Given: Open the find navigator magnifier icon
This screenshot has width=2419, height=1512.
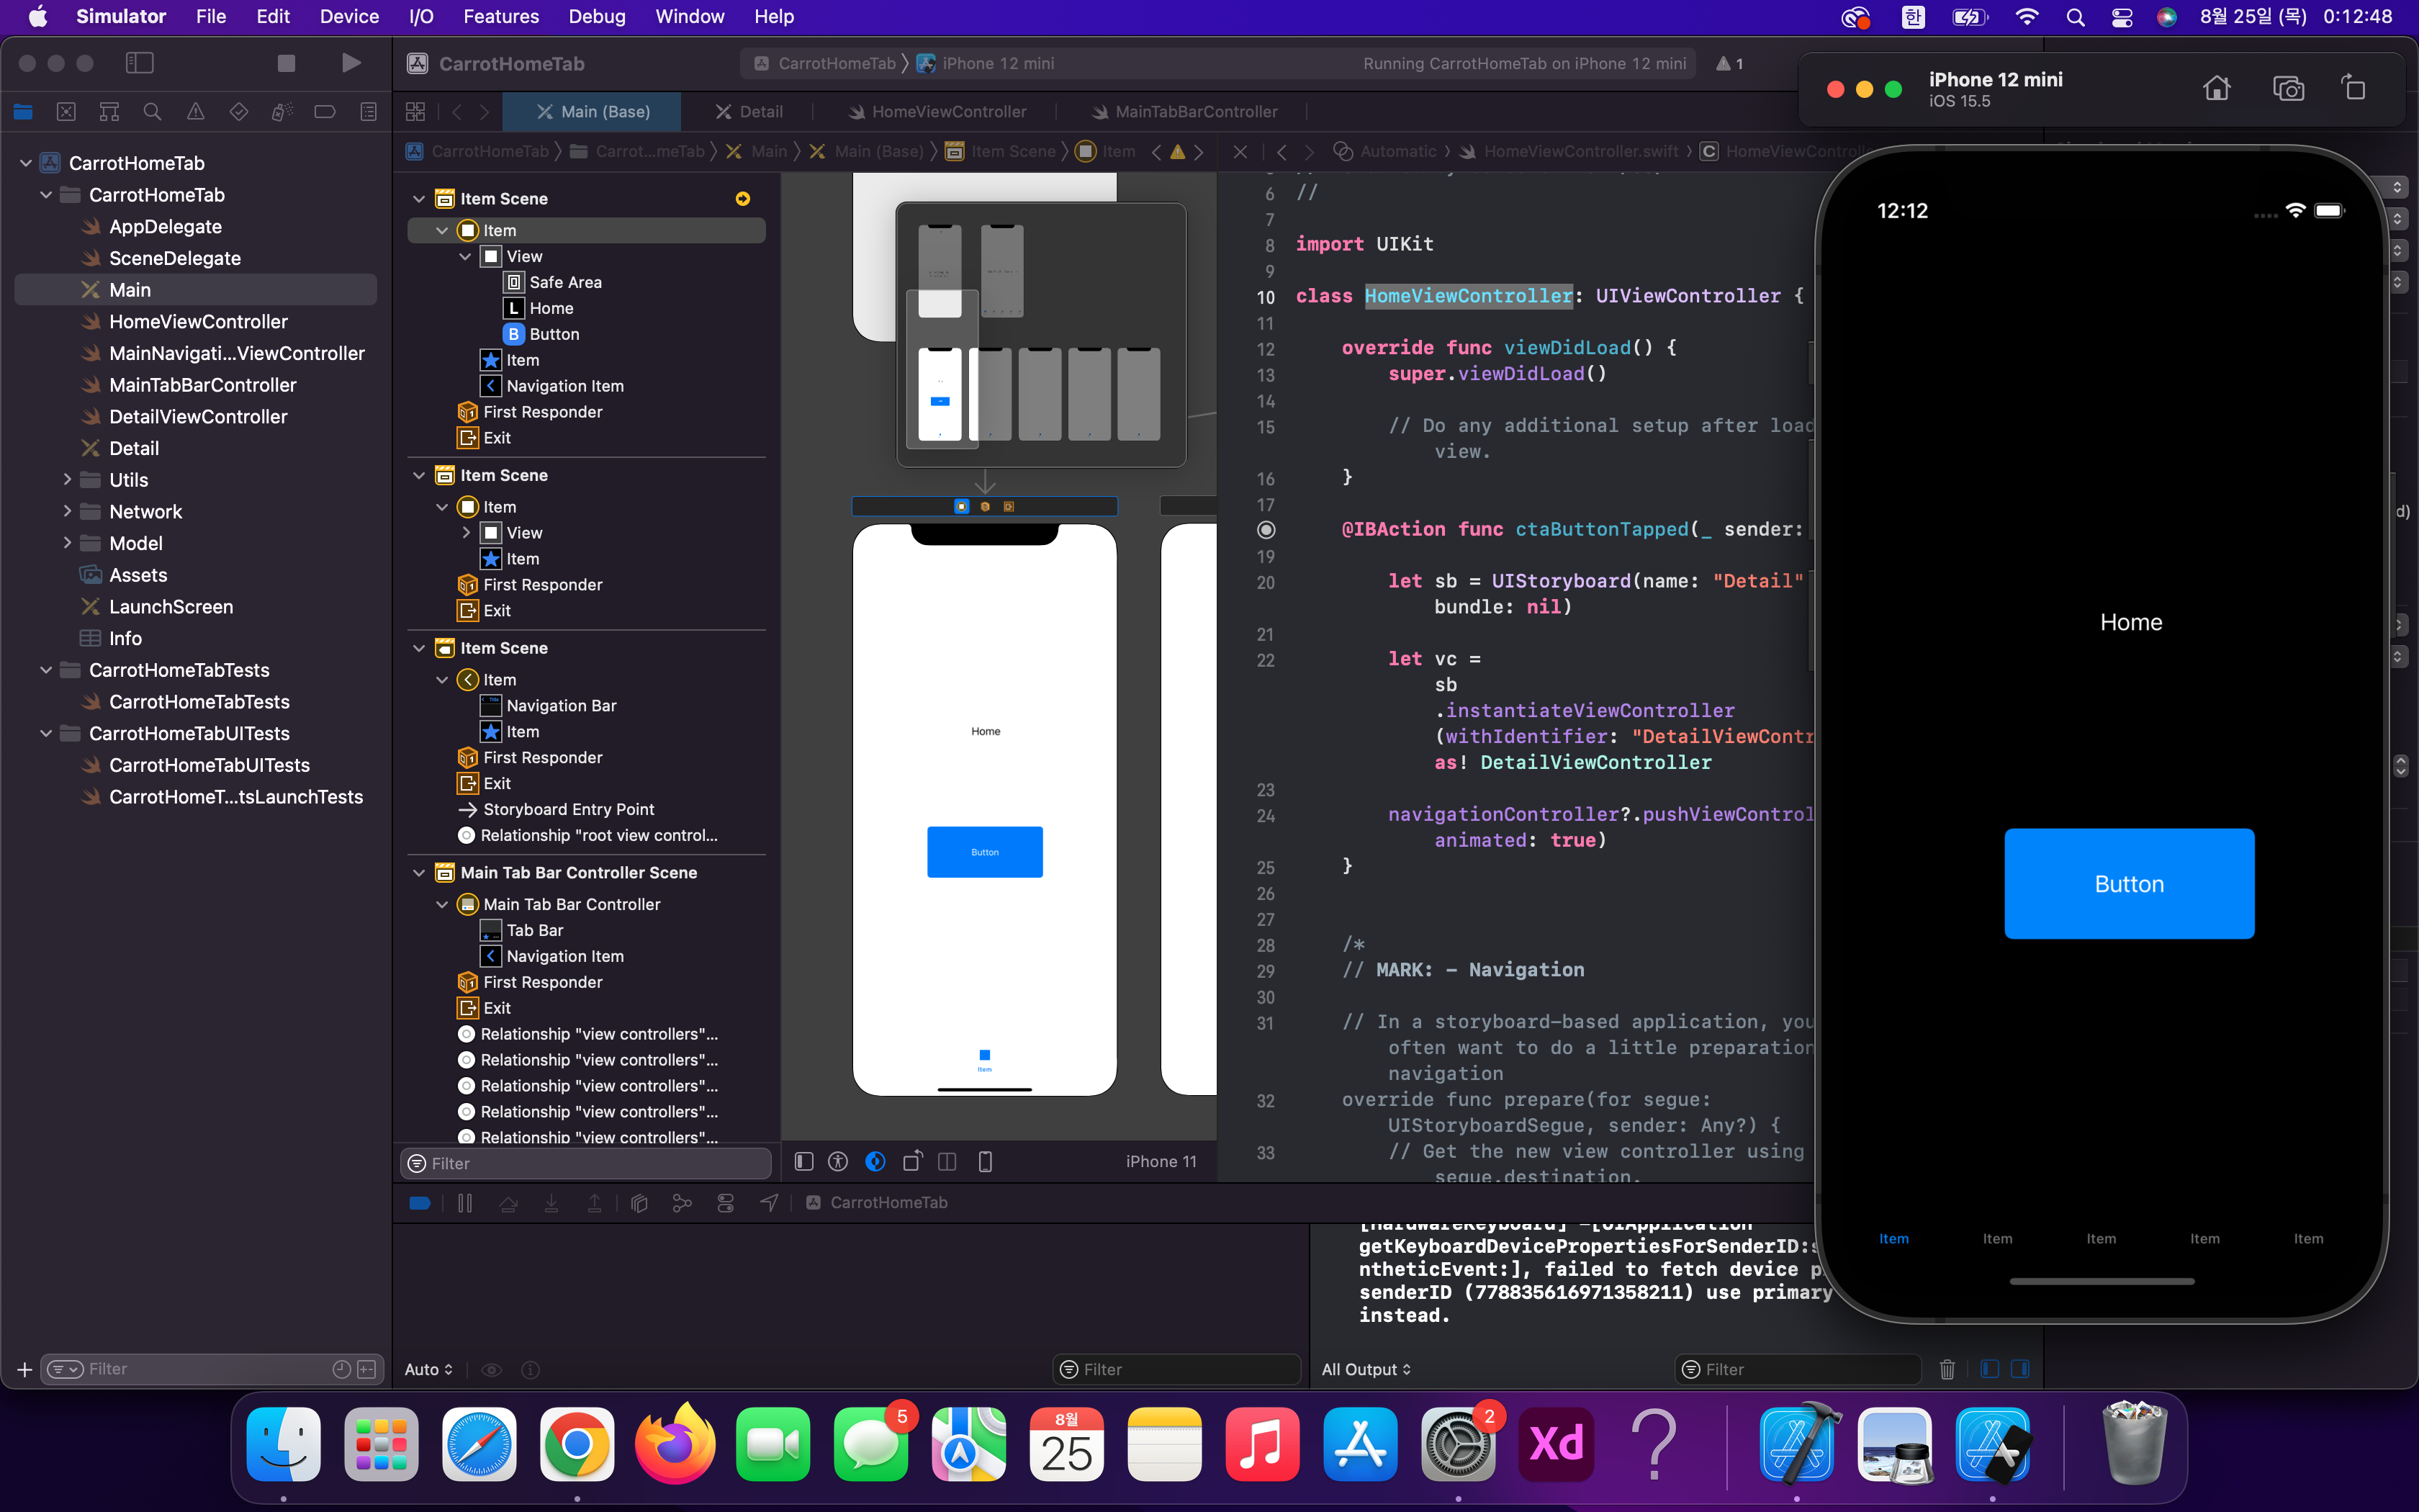Looking at the screenshot, I should click(152, 112).
